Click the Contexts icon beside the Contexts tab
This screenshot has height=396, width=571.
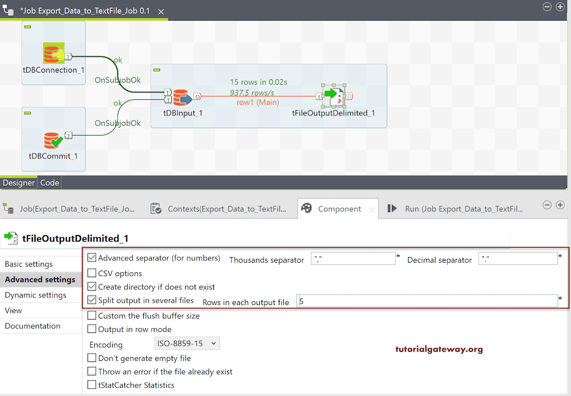coord(154,208)
